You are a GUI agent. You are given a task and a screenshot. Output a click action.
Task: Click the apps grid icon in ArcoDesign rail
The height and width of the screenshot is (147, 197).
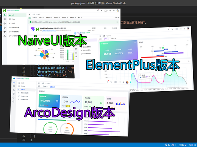tap(14, 86)
